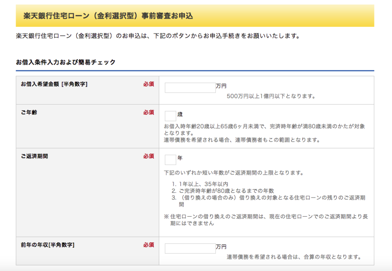392x271 pixels.
Task: Click the お借入希望金額 [半角数字] label
Action: pos(54,84)
